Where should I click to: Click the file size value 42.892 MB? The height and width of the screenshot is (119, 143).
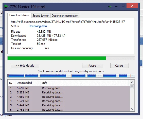pos(44,32)
